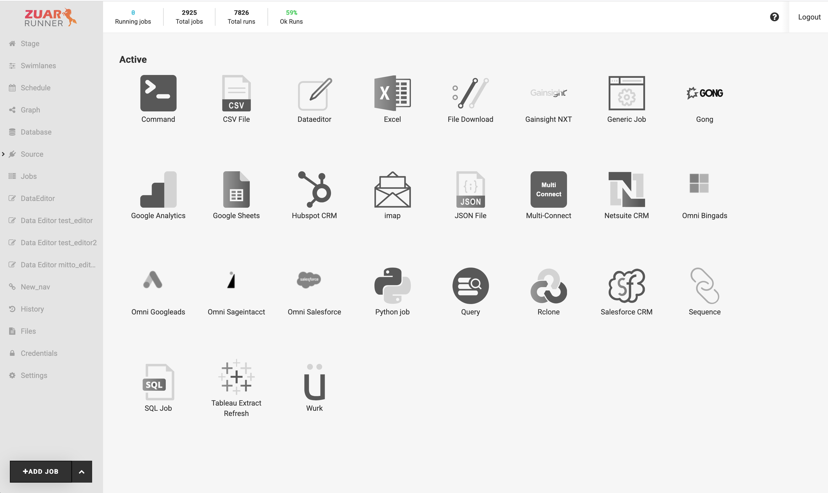Click the +ADD JOB button
Screen dimensions: 828x493
41,471
